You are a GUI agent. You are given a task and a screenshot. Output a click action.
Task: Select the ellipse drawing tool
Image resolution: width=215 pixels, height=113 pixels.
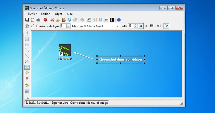(x=27, y=45)
